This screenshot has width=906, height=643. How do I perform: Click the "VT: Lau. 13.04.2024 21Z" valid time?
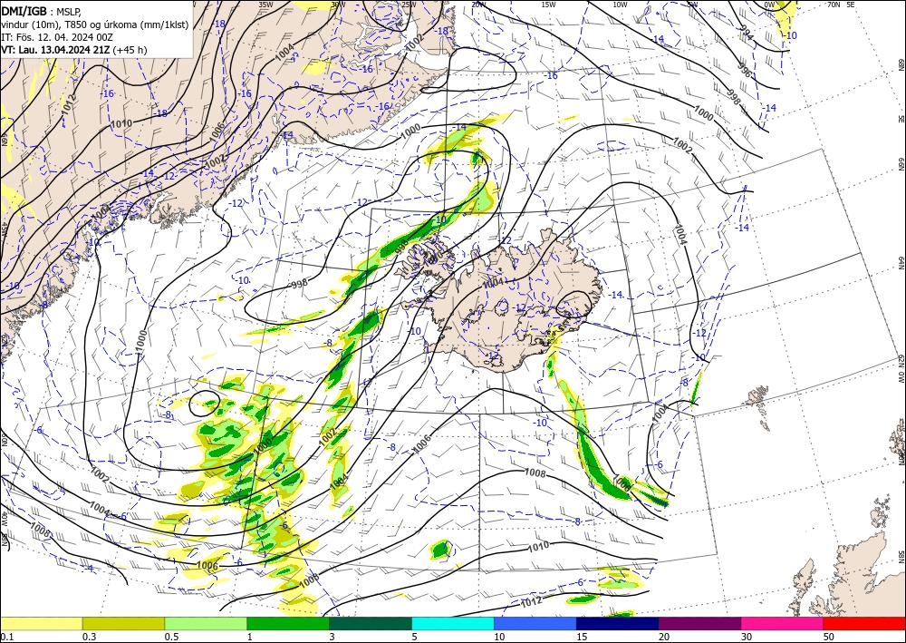pyautogui.click(x=55, y=50)
